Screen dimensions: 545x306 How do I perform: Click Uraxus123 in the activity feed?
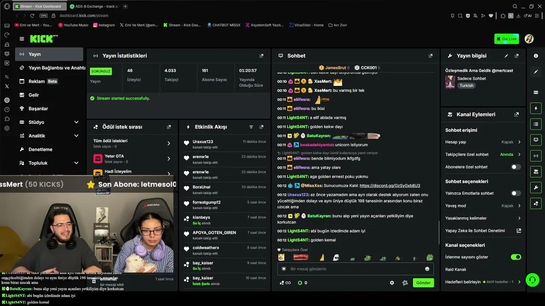tap(203, 142)
